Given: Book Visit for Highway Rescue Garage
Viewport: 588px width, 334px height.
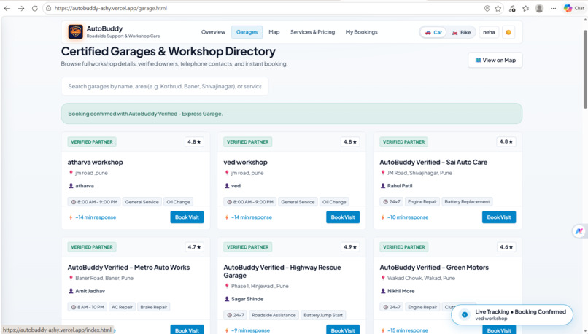Looking at the screenshot, I should 343,330.
